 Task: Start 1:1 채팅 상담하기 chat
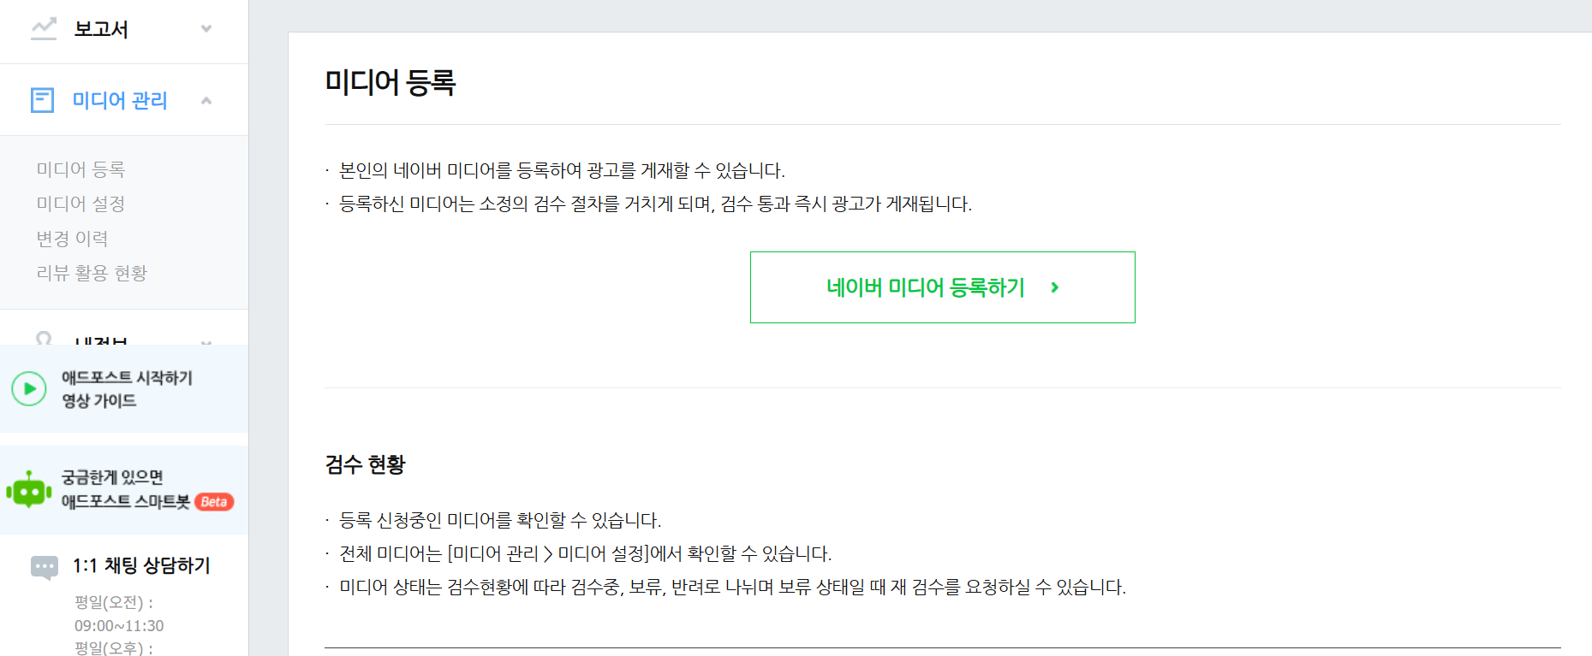pyautogui.click(x=141, y=565)
